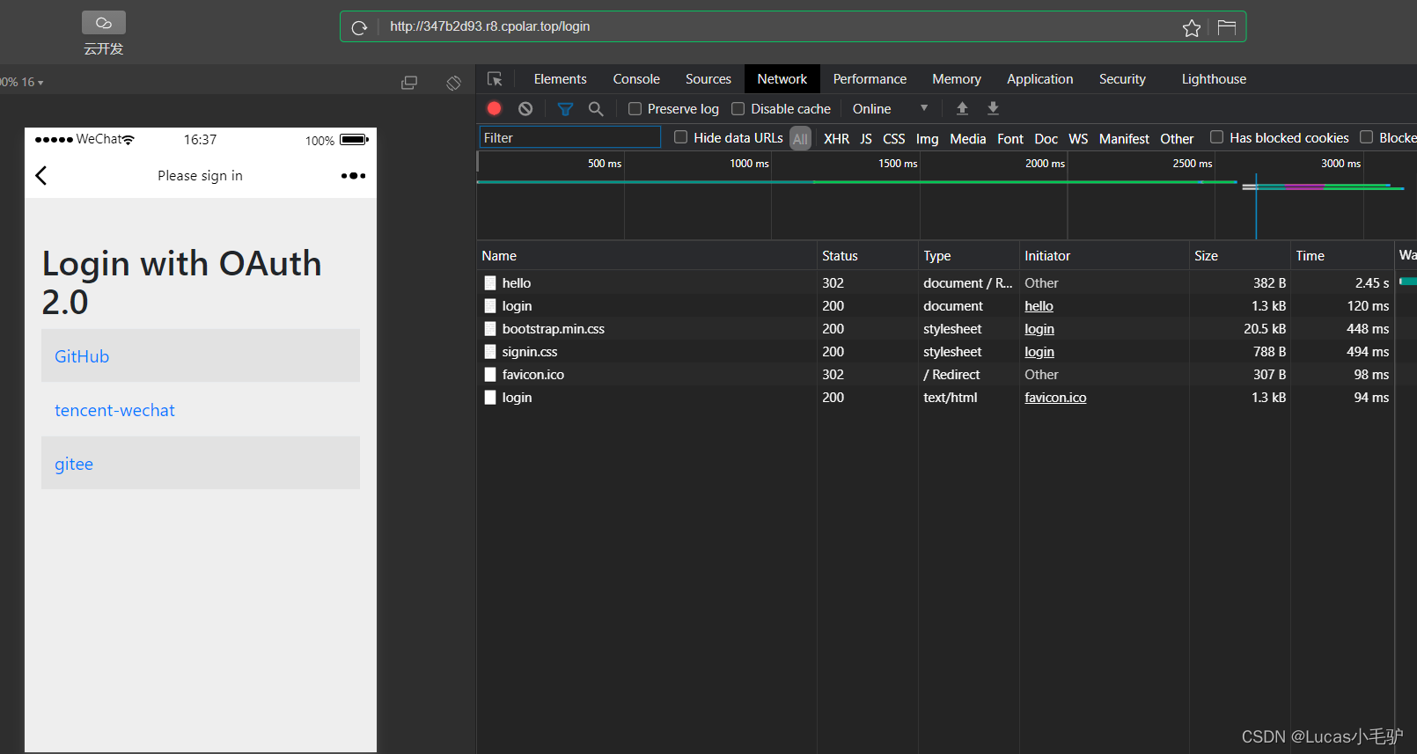Click the file icon beside favicon.ico
Viewport: 1417px width, 754px height.
tap(490, 375)
